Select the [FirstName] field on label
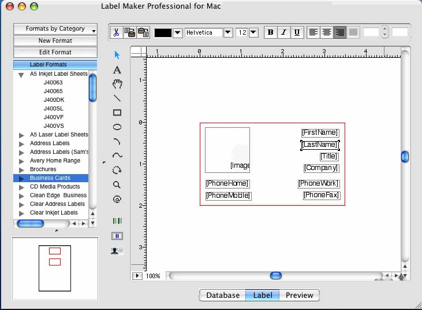 [320, 132]
